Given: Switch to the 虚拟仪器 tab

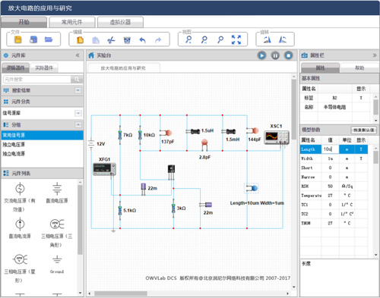Looking at the screenshot, I should 120,22.
